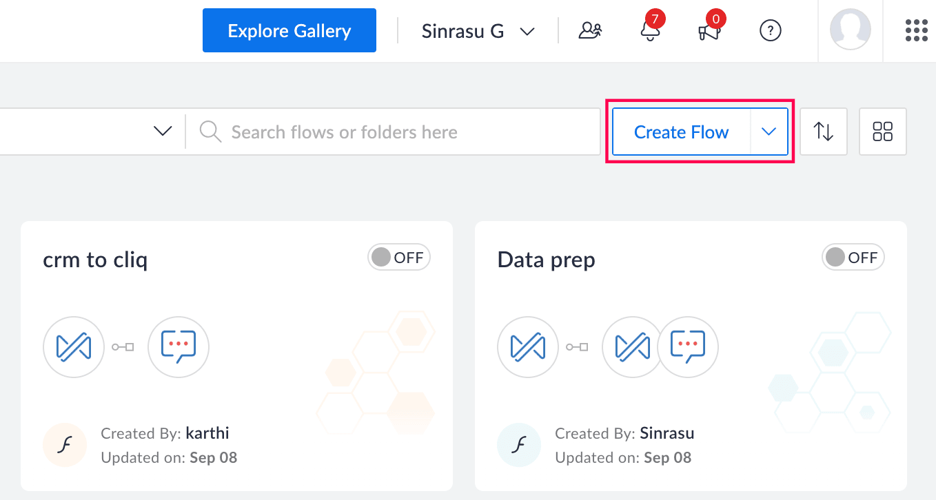Click Cliq chat icon in Data prep card
Image resolution: width=936 pixels, height=500 pixels.
[688, 346]
